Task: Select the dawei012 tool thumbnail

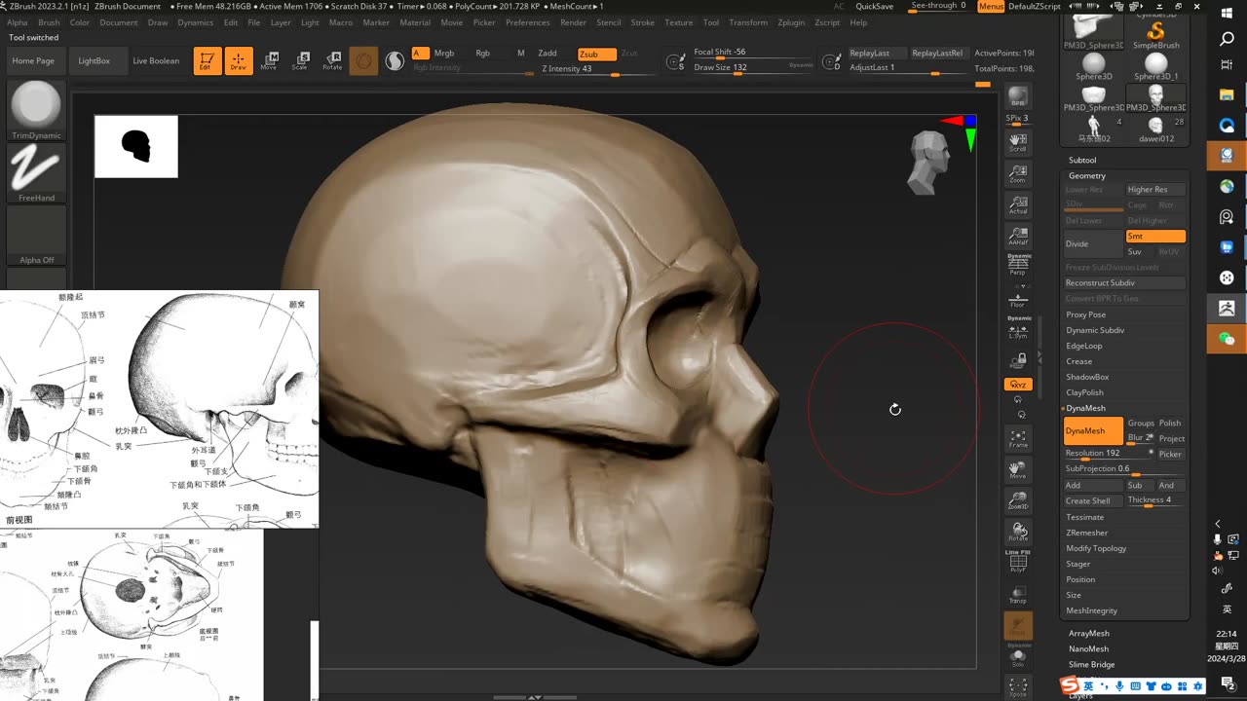Action: coord(1155,127)
